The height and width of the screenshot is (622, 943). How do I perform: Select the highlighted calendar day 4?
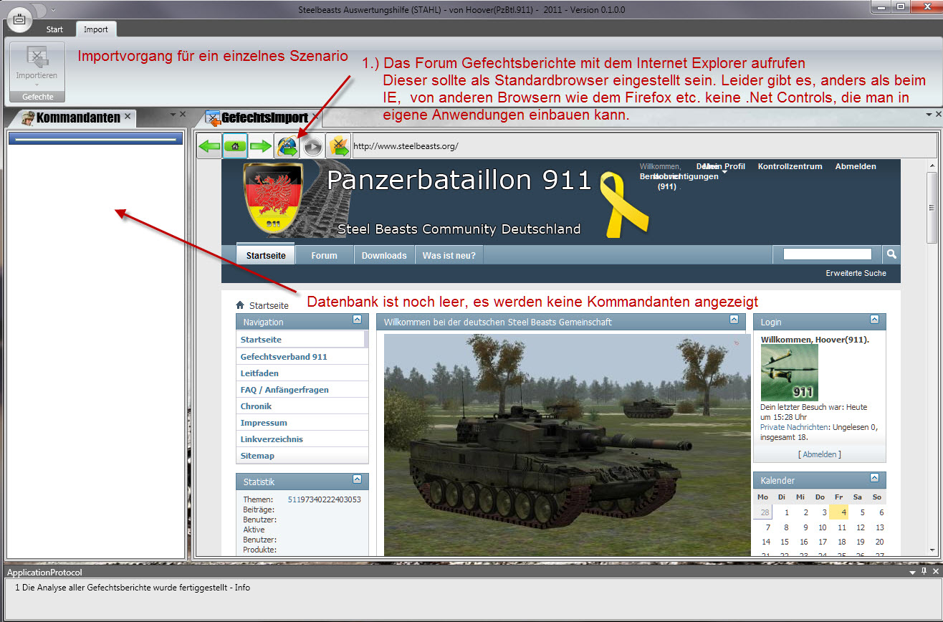point(838,512)
